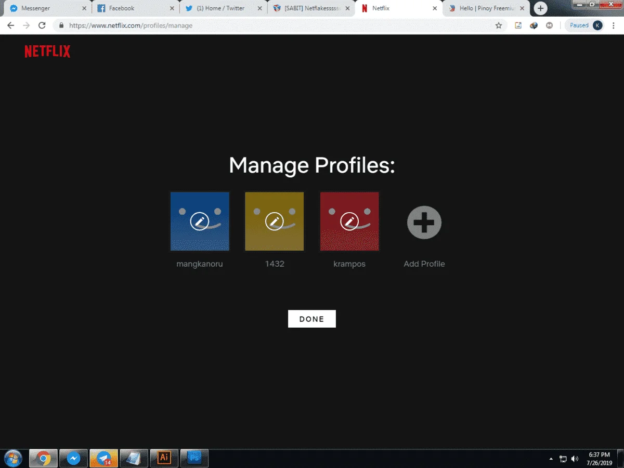624x468 pixels.
Task: Open the taskbar clock and date
Action: point(599,459)
